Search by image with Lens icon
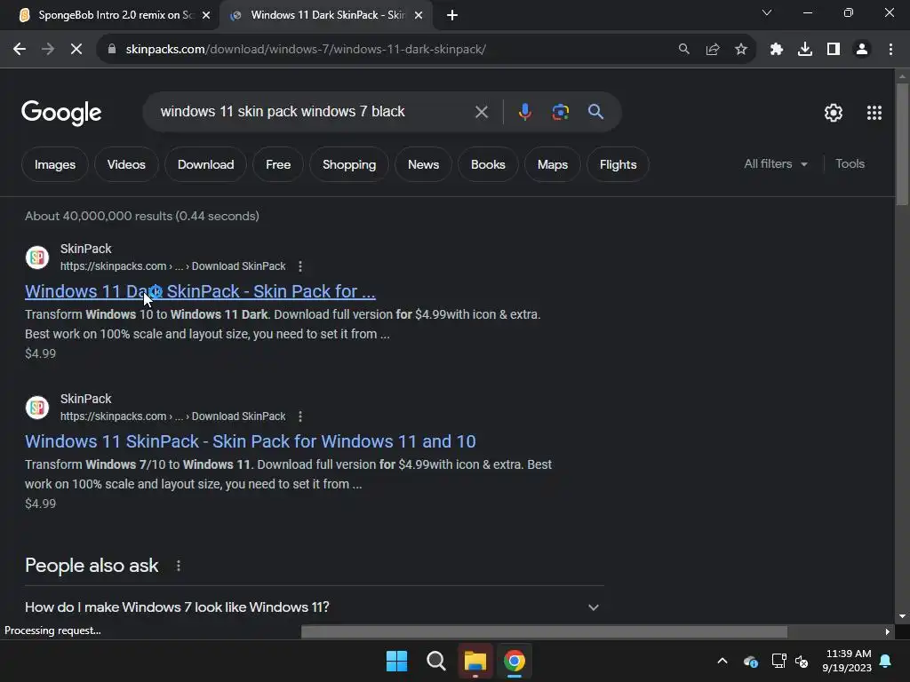 pyautogui.click(x=560, y=112)
